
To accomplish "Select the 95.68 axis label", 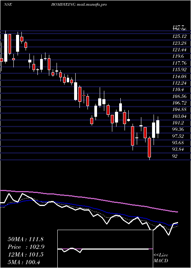I will pyautogui.click(x=179, y=143).
